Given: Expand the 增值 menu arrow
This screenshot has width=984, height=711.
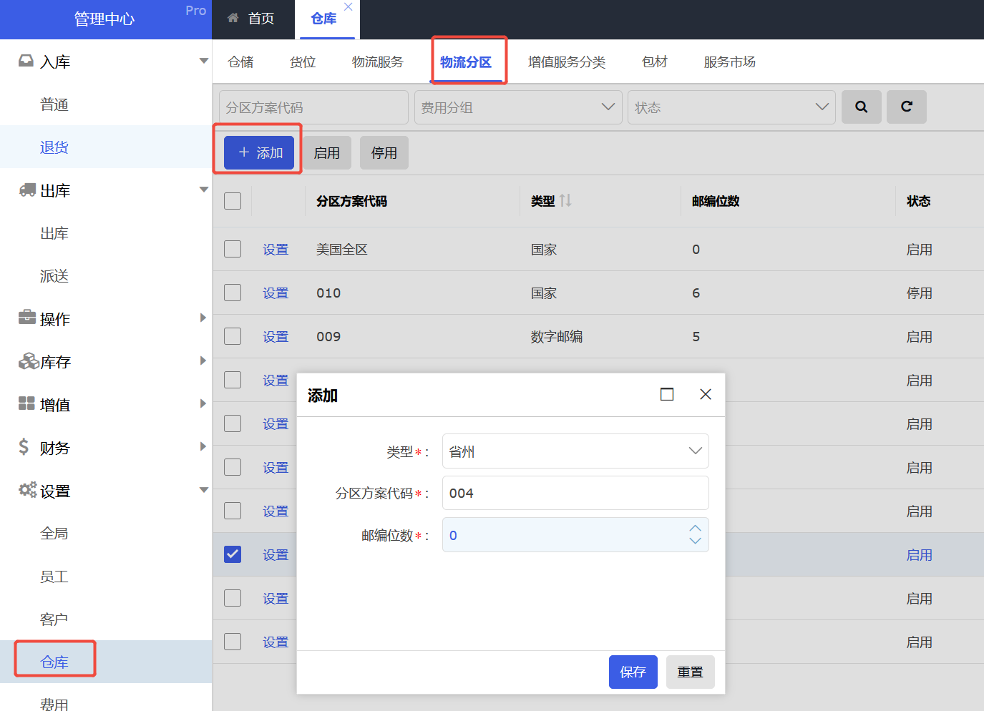Looking at the screenshot, I should pyautogui.click(x=203, y=403).
